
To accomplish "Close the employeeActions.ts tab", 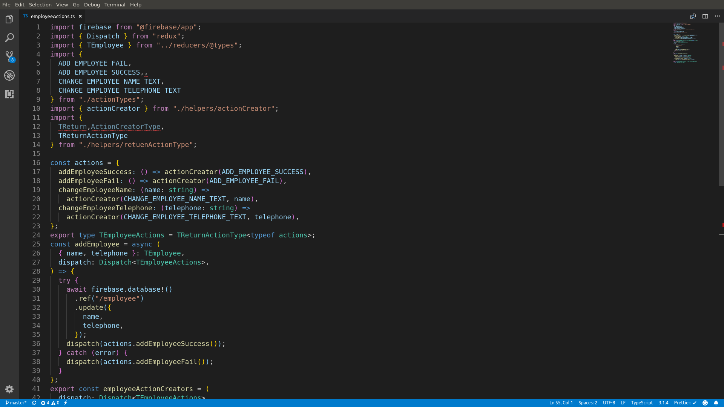I will click(80, 16).
